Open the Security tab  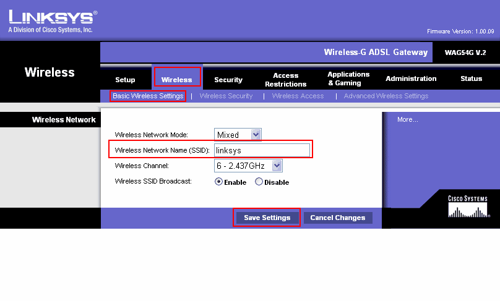[x=228, y=80]
